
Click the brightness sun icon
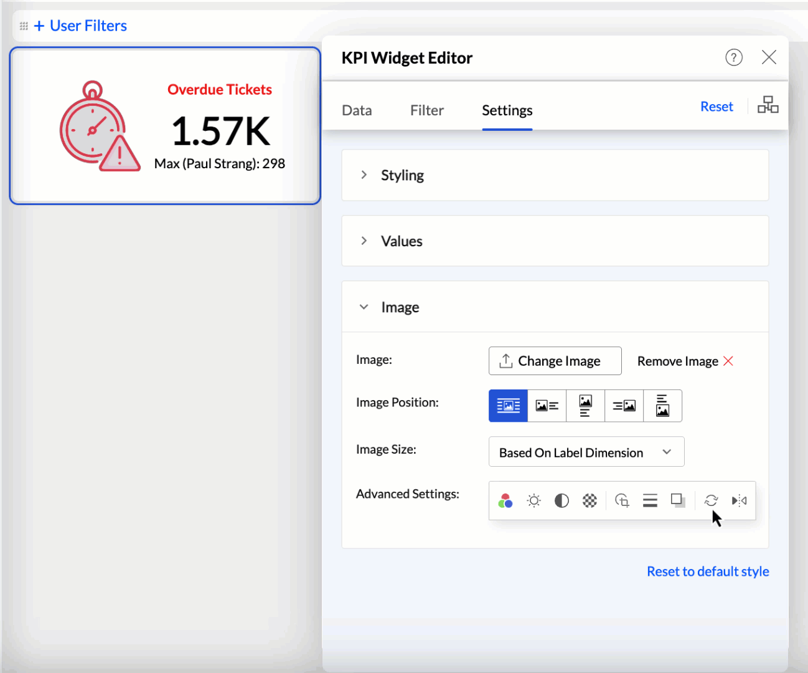pyautogui.click(x=533, y=500)
